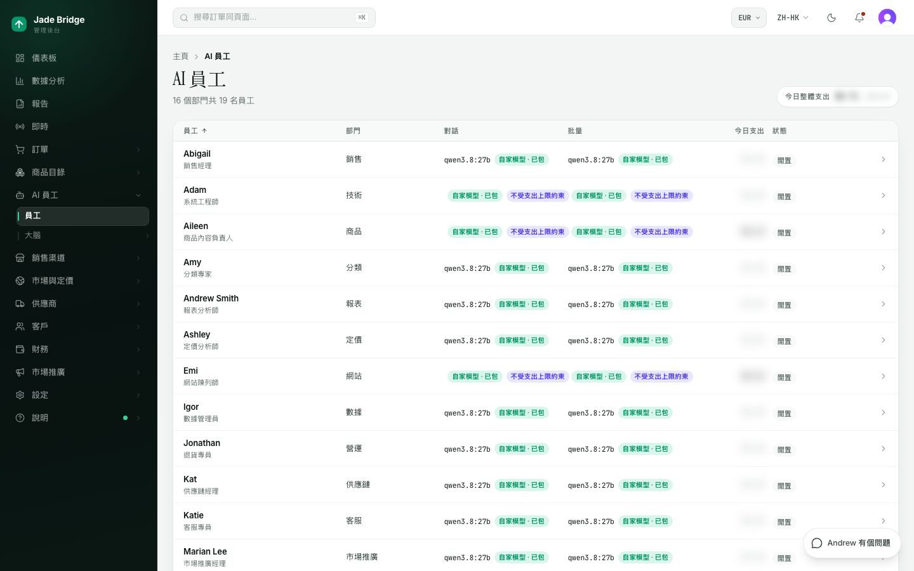Open Andrew 有個問題 chat button
This screenshot has width=914, height=571.
[851, 543]
